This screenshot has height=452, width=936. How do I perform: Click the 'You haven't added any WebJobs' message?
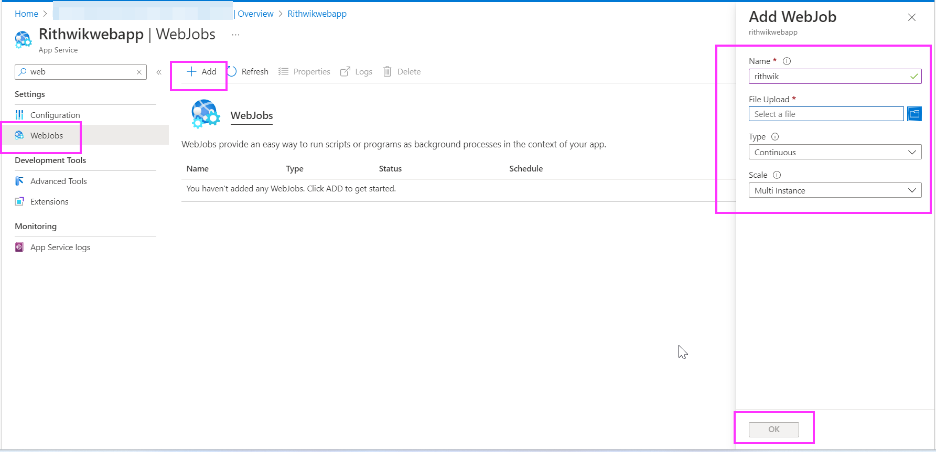pos(291,189)
